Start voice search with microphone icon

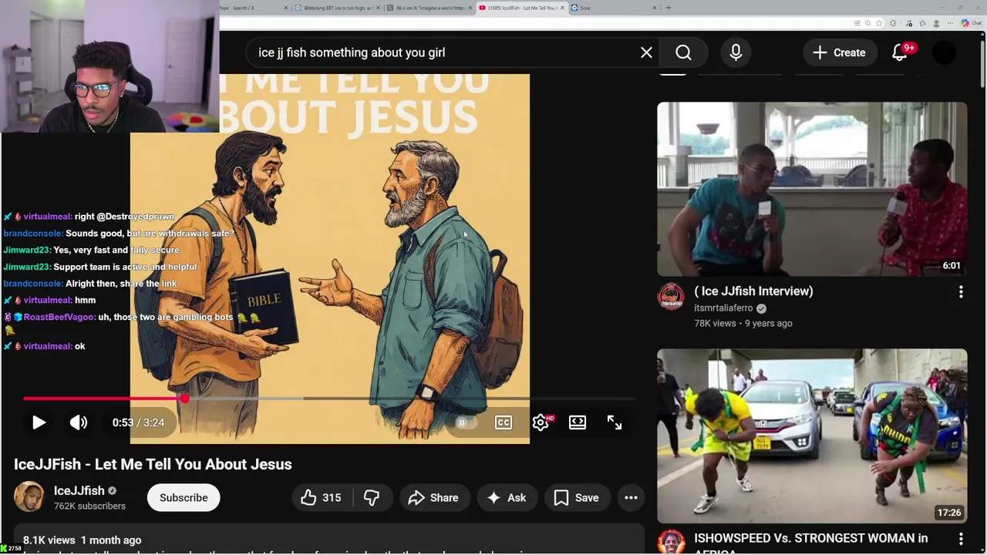[736, 52]
